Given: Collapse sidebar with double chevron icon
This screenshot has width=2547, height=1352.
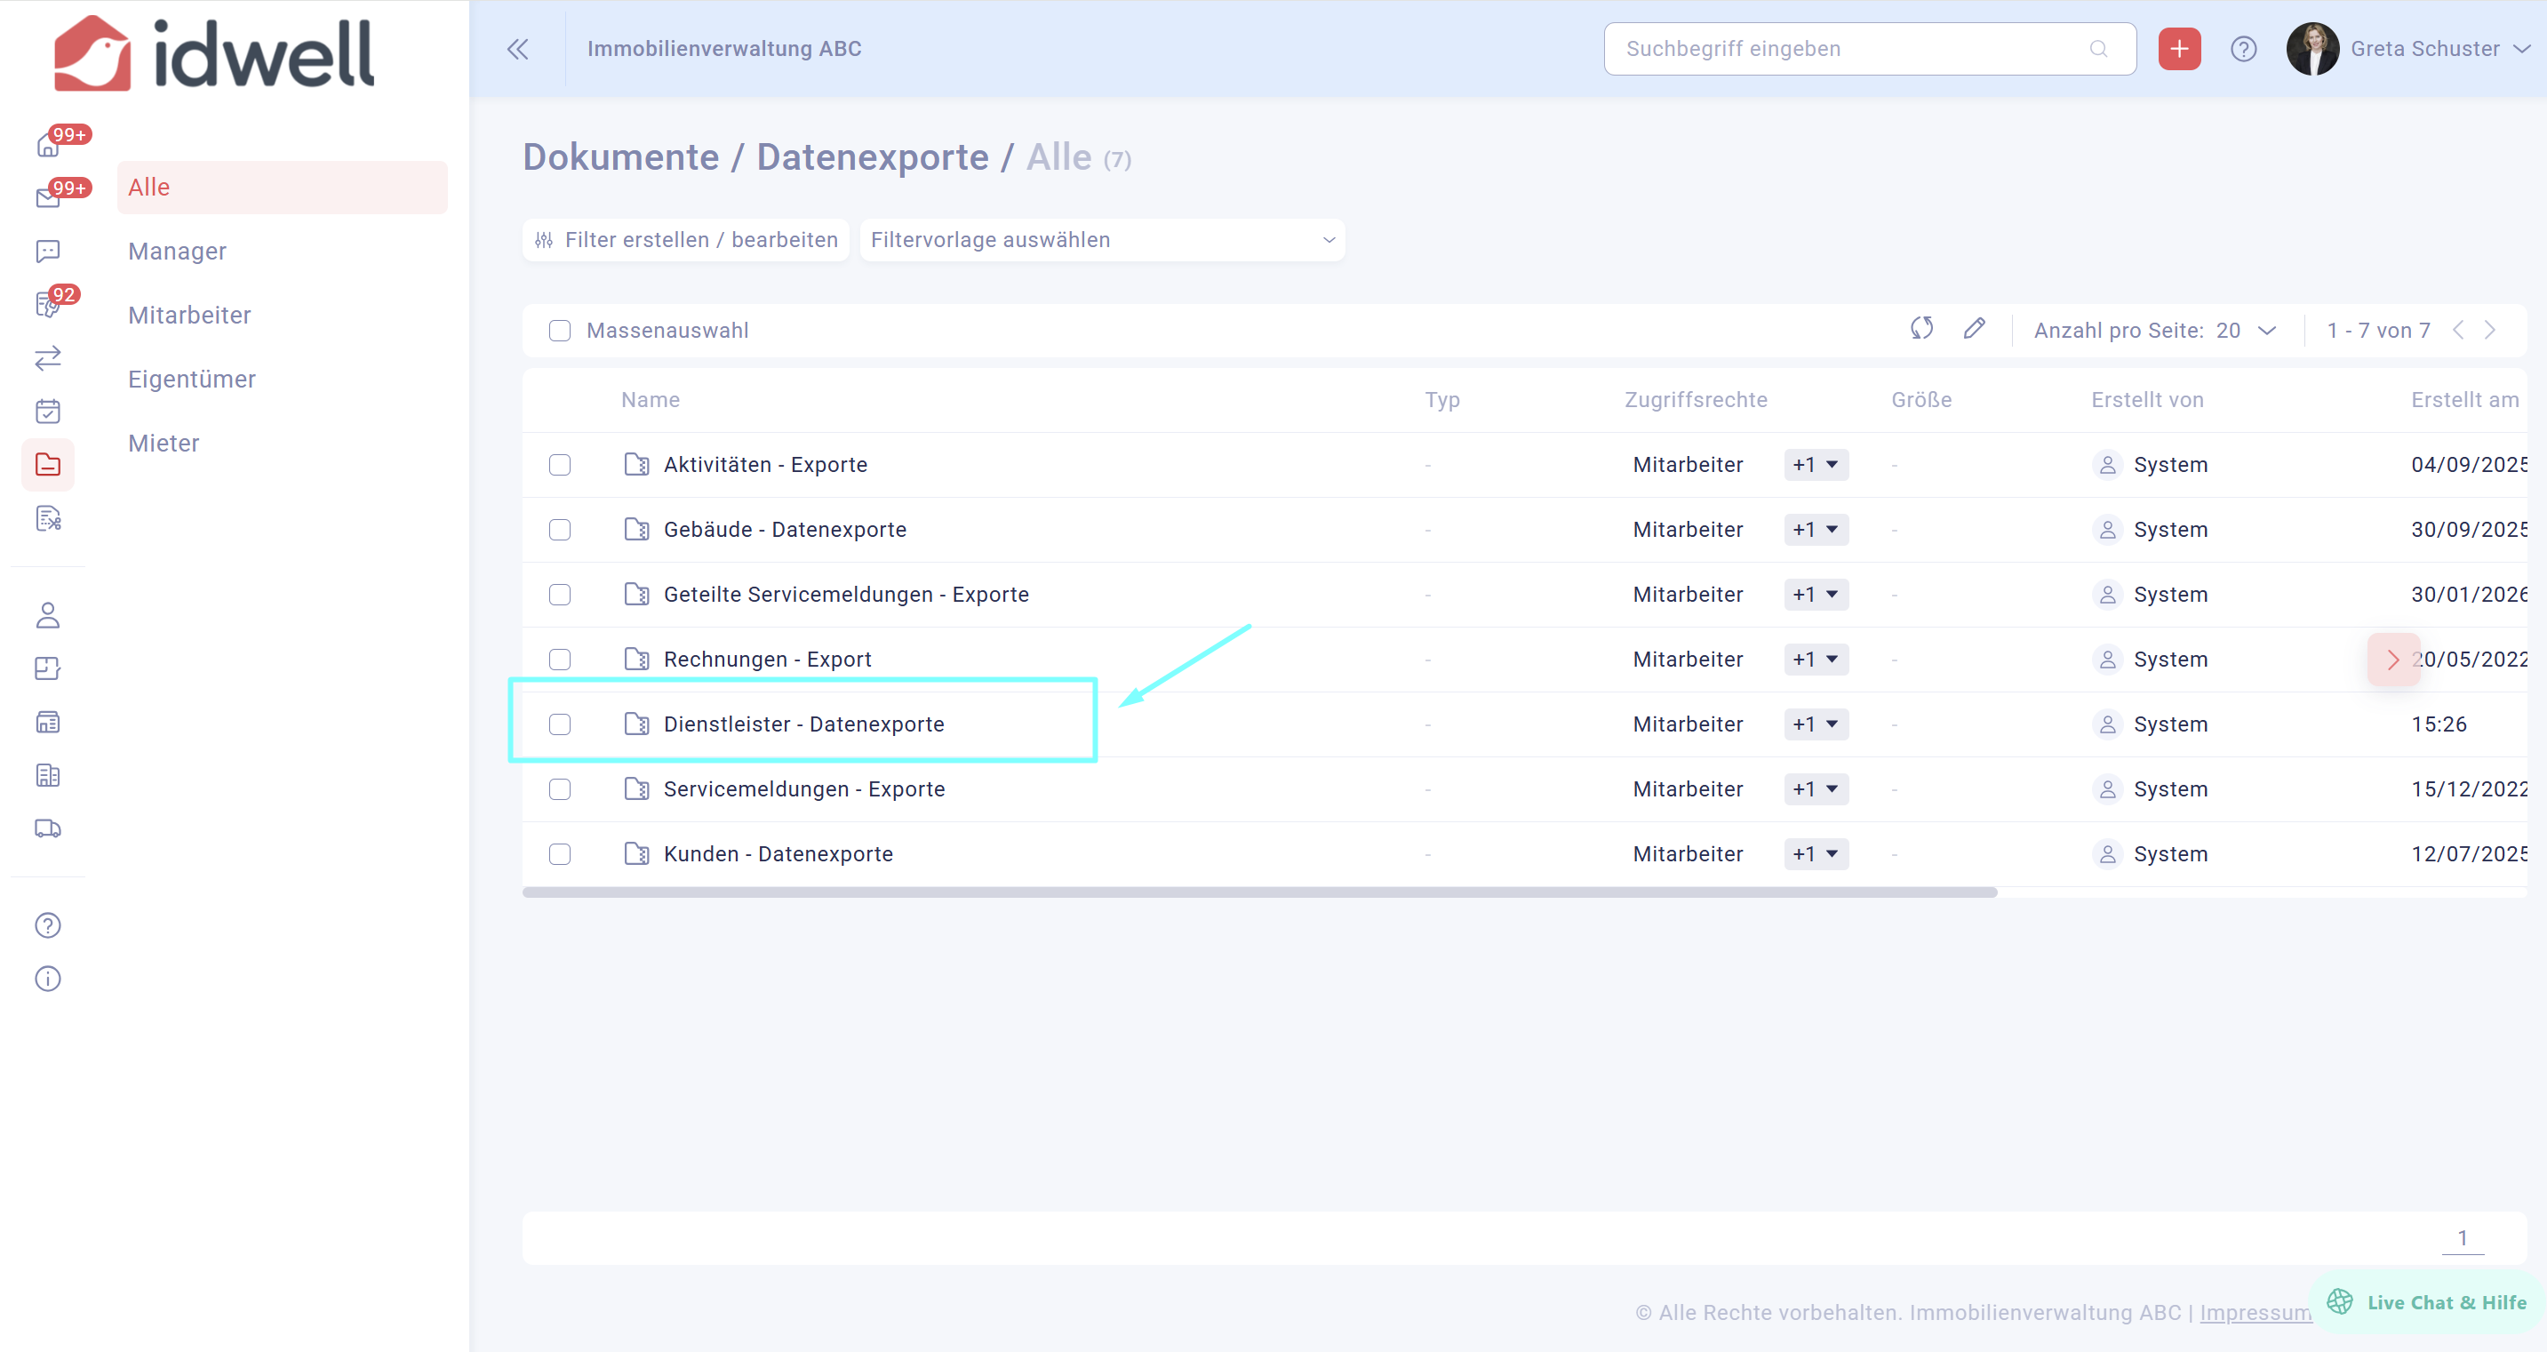Looking at the screenshot, I should coord(517,49).
